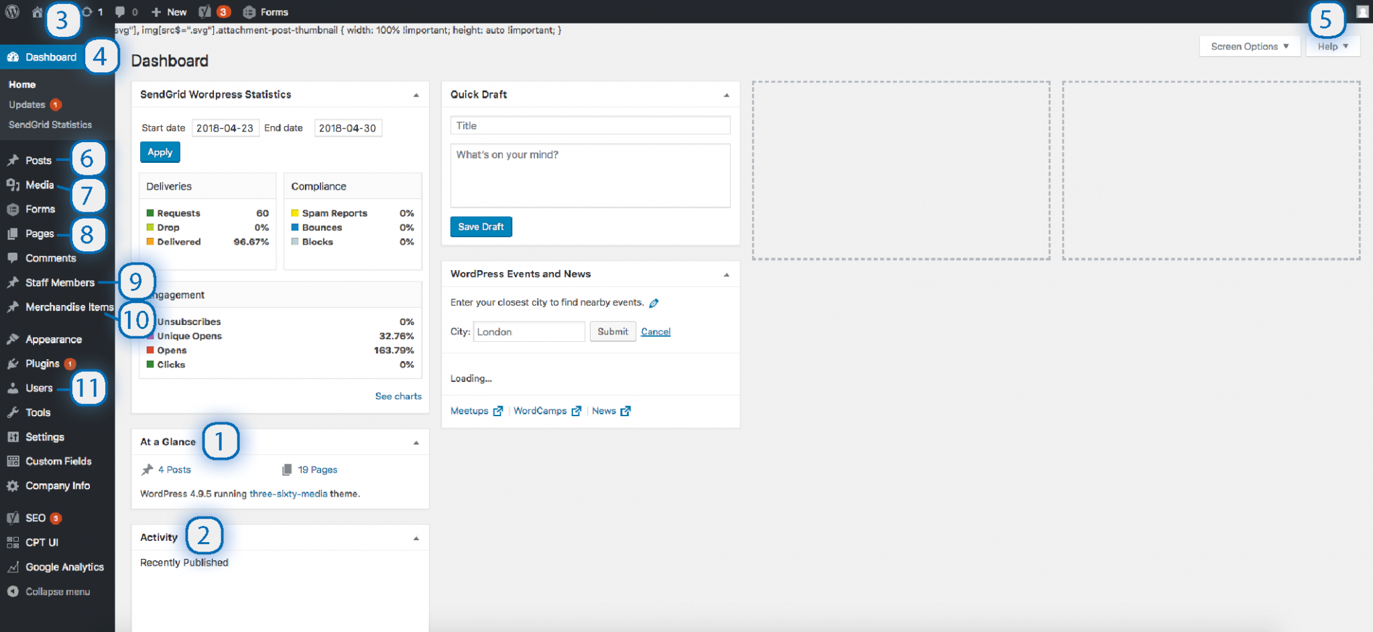Collapse the At a Glance panel
Image resolution: width=1373 pixels, height=632 pixels.
416,443
